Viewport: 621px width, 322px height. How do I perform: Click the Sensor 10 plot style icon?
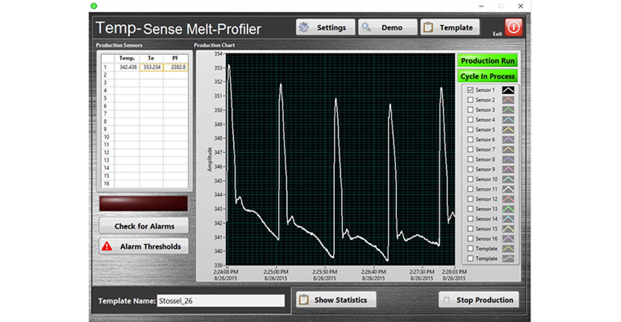[508, 180]
